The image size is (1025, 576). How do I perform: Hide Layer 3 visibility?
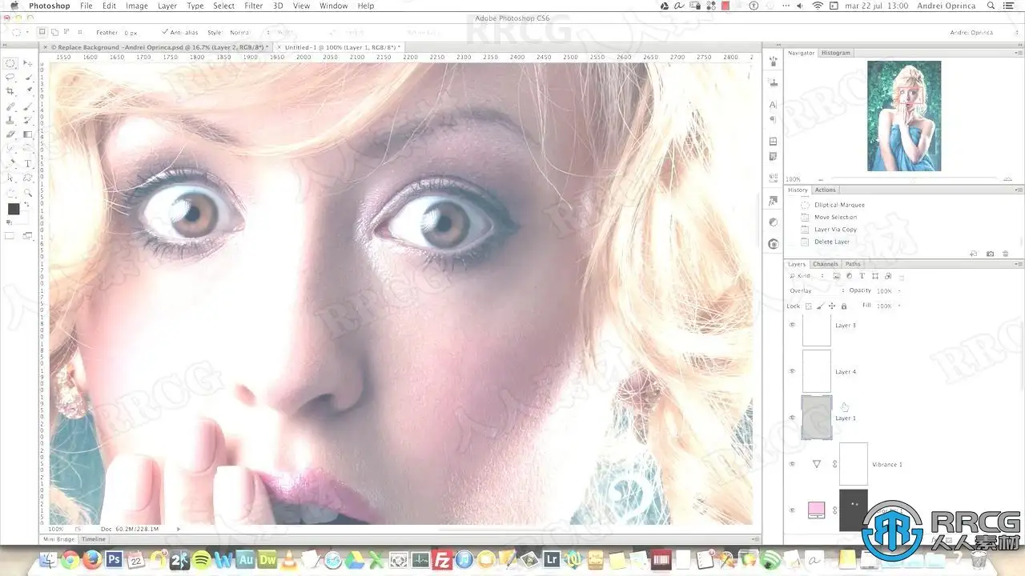click(793, 325)
